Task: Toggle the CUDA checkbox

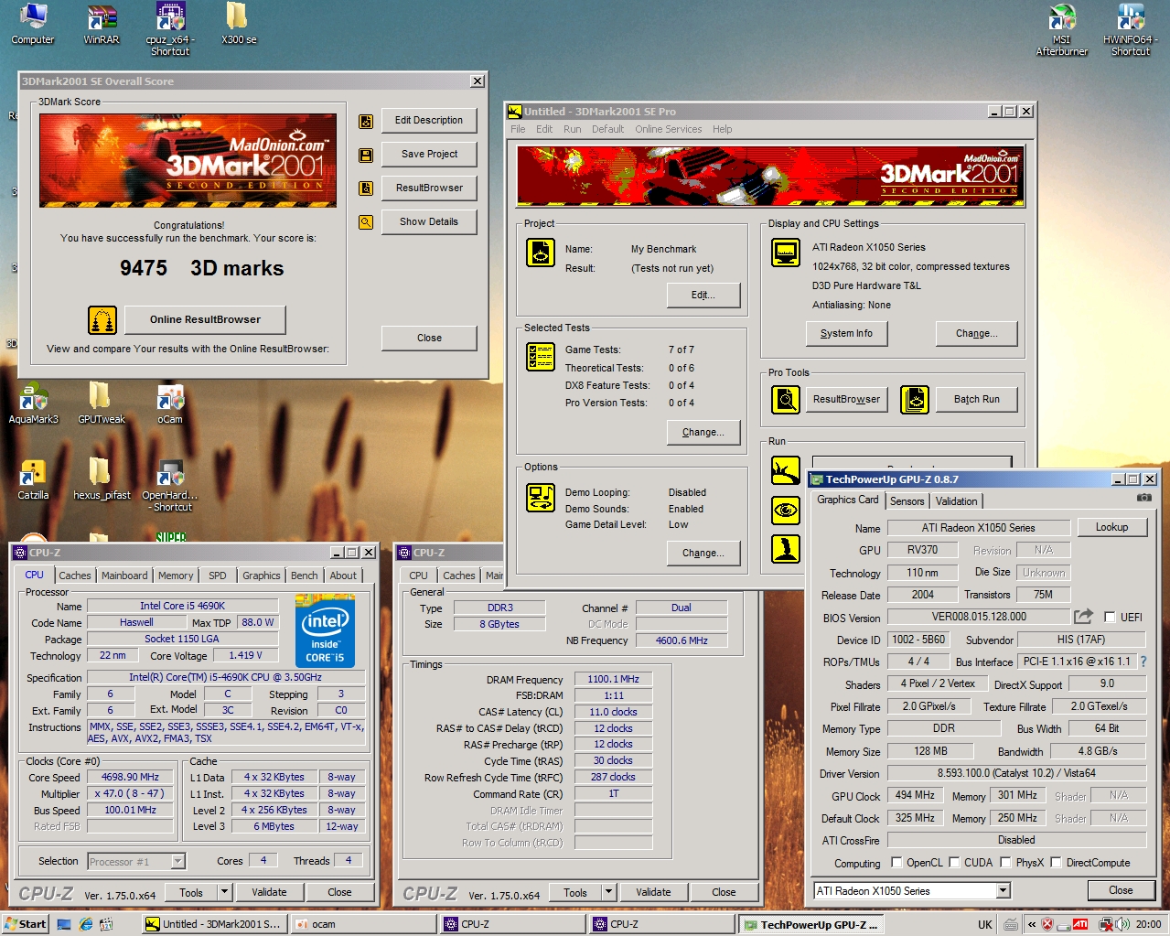Action: (x=954, y=862)
